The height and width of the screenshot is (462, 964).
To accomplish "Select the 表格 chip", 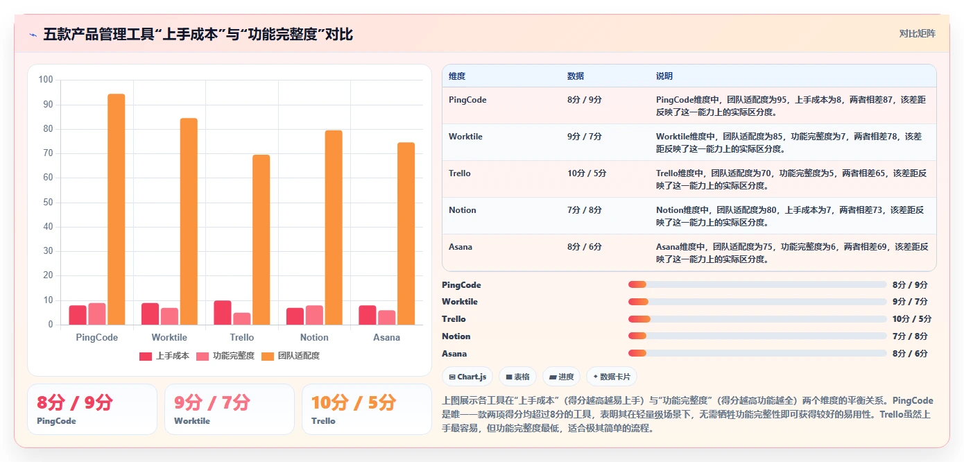I will [x=517, y=377].
